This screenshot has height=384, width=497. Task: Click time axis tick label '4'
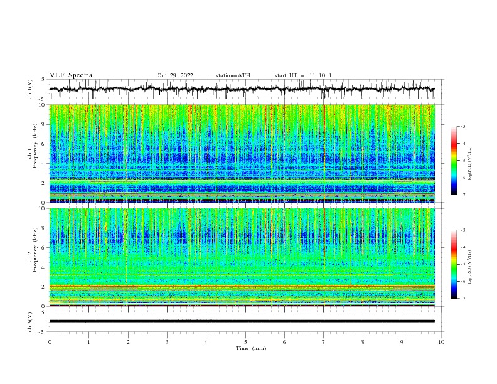tap(206, 342)
